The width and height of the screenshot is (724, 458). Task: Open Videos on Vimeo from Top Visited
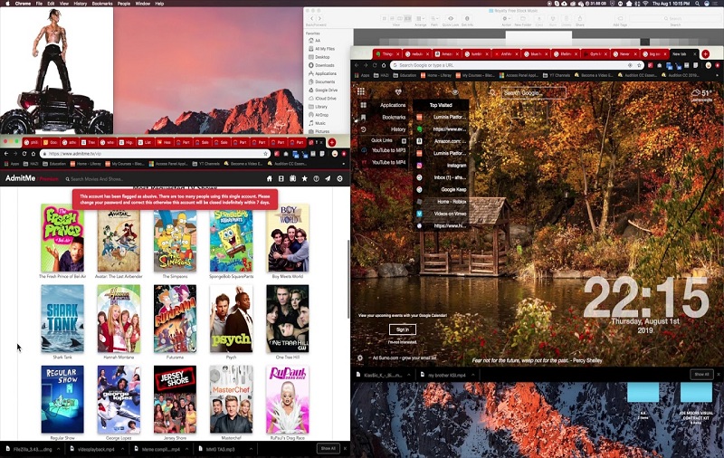coord(442,214)
